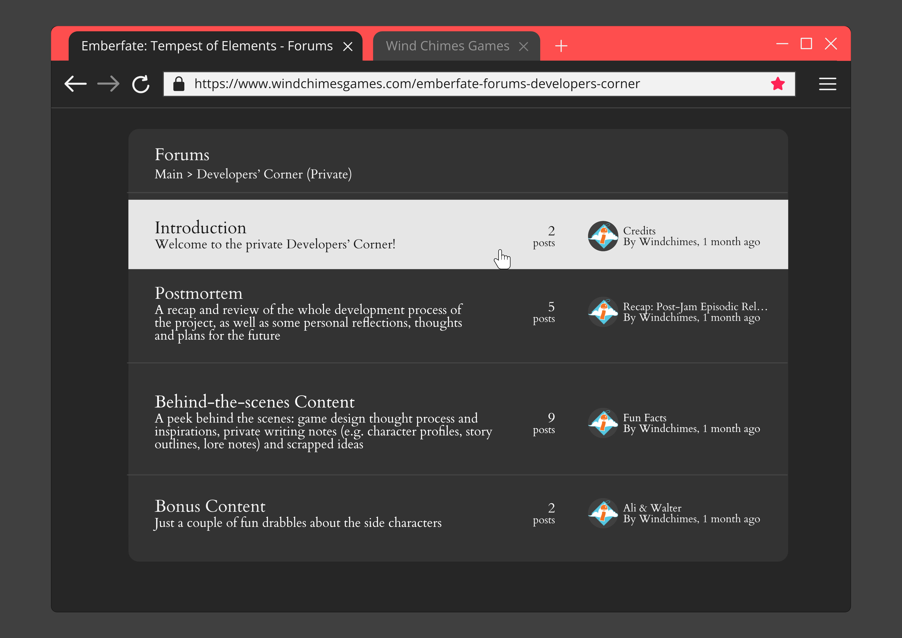Click the back navigation arrow
902x638 pixels.
coord(76,84)
